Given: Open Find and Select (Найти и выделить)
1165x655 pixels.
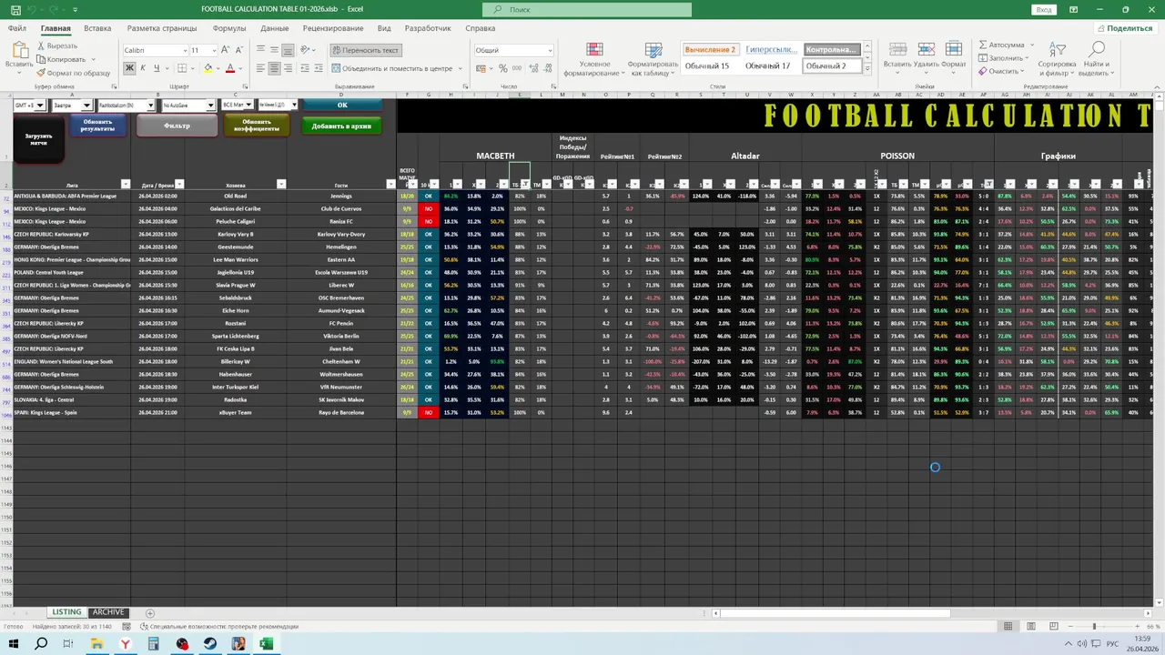Looking at the screenshot, I should tap(1096, 59).
